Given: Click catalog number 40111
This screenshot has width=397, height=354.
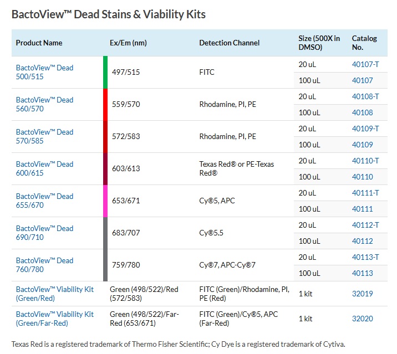Looking at the screenshot, I should point(362,209).
